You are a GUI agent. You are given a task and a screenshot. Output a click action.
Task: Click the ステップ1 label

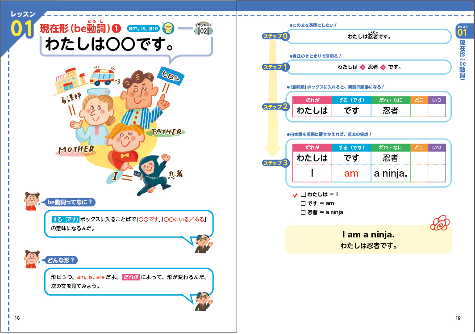[x=276, y=67]
